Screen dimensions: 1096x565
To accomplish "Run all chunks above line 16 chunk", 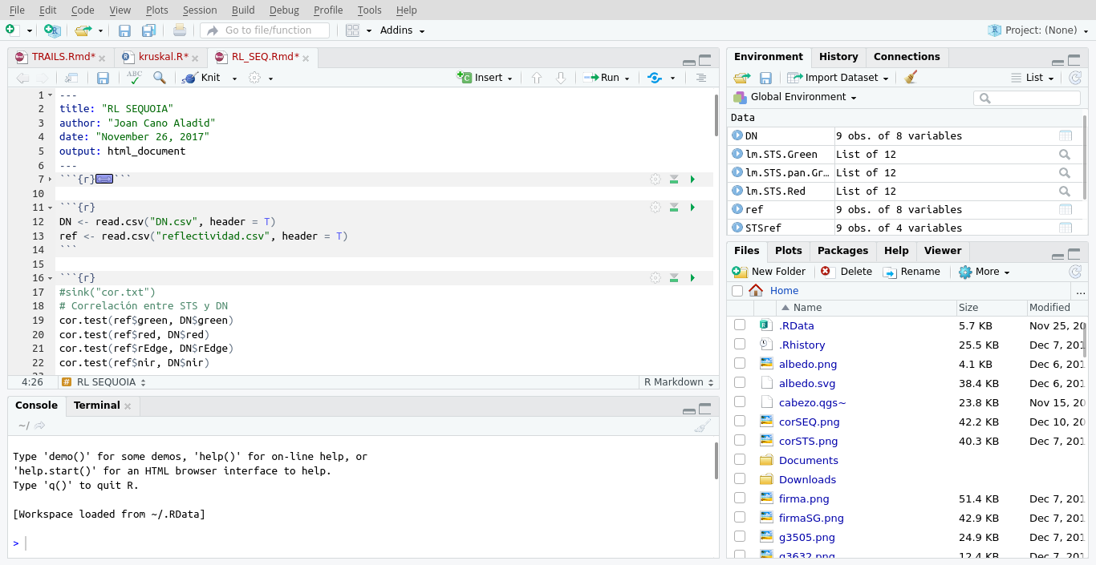I will (674, 278).
